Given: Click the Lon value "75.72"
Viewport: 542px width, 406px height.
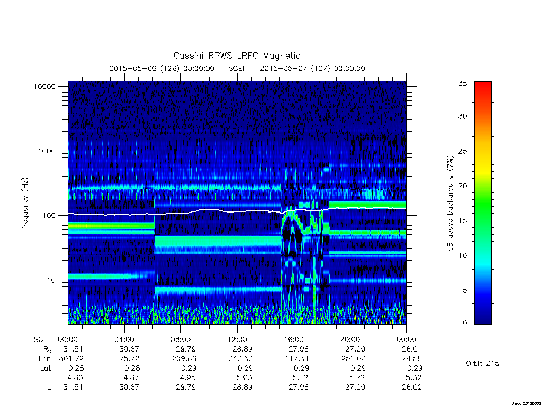Looking at the screenshot, I should (x=129, y=359).
